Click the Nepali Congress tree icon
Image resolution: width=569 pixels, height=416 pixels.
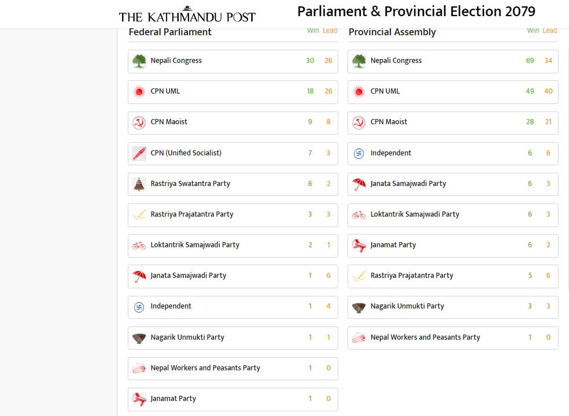click(x=139, y=60)
